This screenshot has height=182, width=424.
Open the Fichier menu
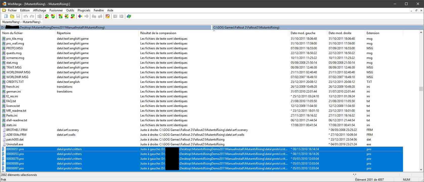[x=12, y=10]
